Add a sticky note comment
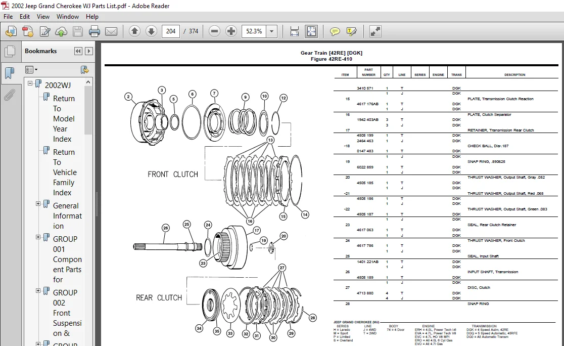564x346 pixels. [335, 32]
